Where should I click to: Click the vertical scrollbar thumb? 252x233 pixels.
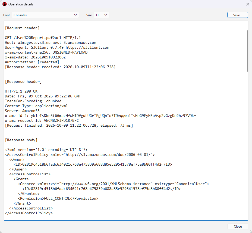click(x=247, y=51)
